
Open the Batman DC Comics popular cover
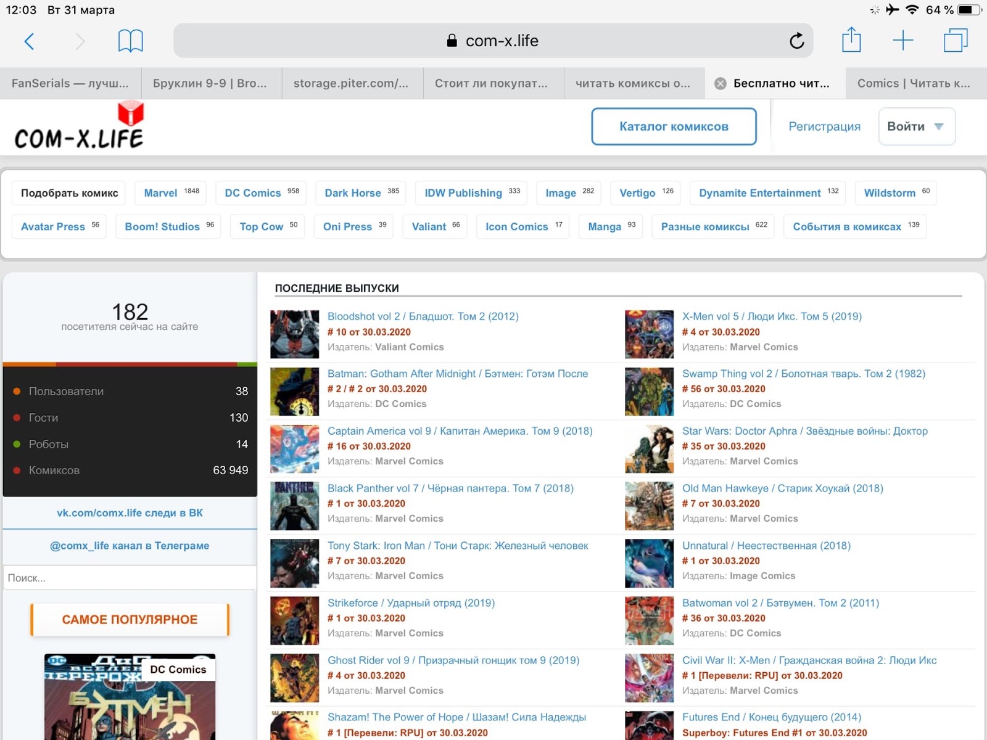click(x=130, y=697)
